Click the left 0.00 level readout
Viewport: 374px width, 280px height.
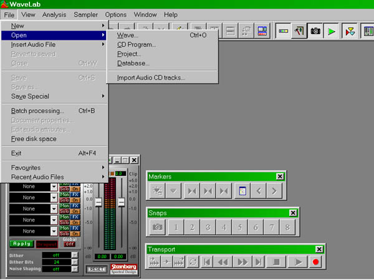click(102, 256)
